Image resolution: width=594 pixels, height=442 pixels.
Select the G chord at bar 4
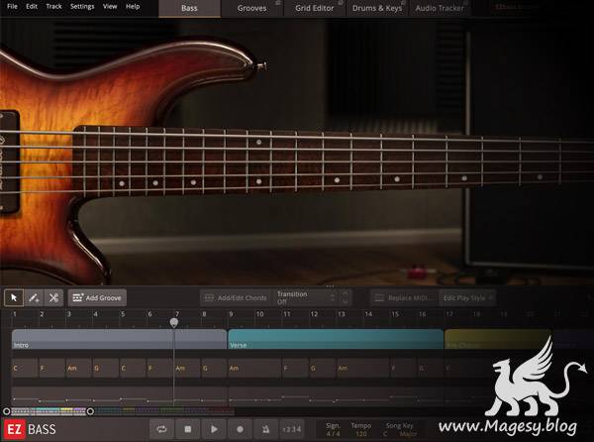pyautogui.click(x=106, y=368)
